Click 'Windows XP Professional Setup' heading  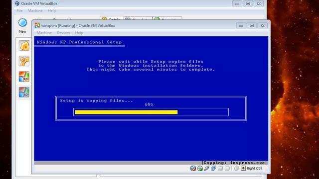tap(79, 42)
